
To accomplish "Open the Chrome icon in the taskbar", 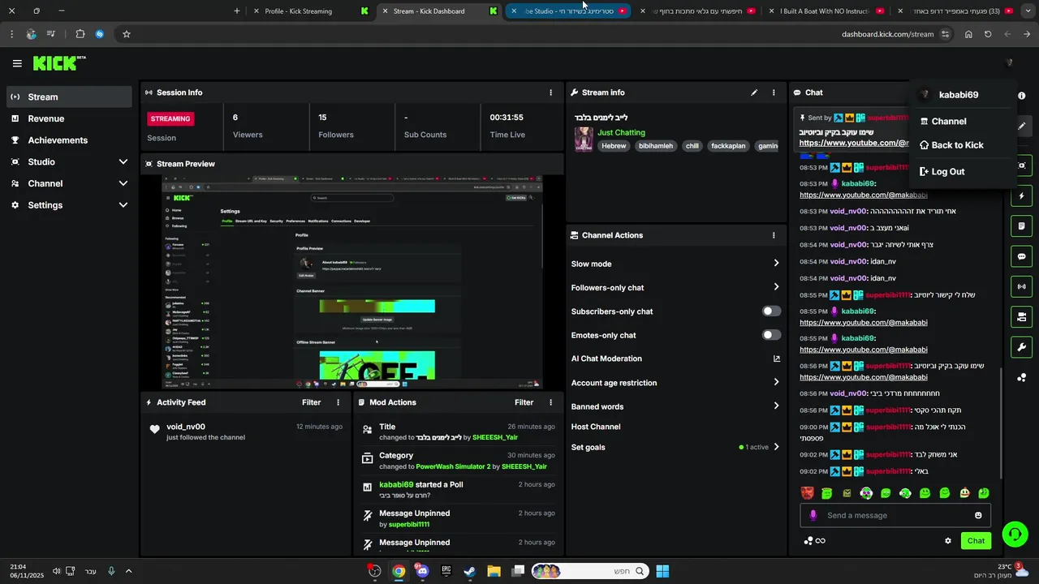I will pyautogui.click(x=399, y=571).
